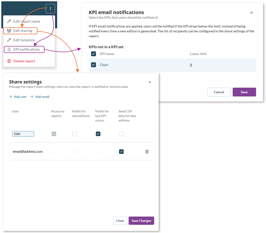Click the Lower limit column header

coord(198,54)
